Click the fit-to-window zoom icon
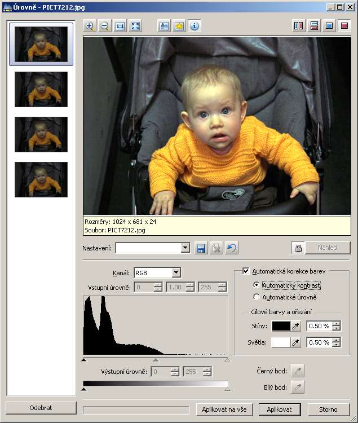358x423 pixels. point(135,26)
